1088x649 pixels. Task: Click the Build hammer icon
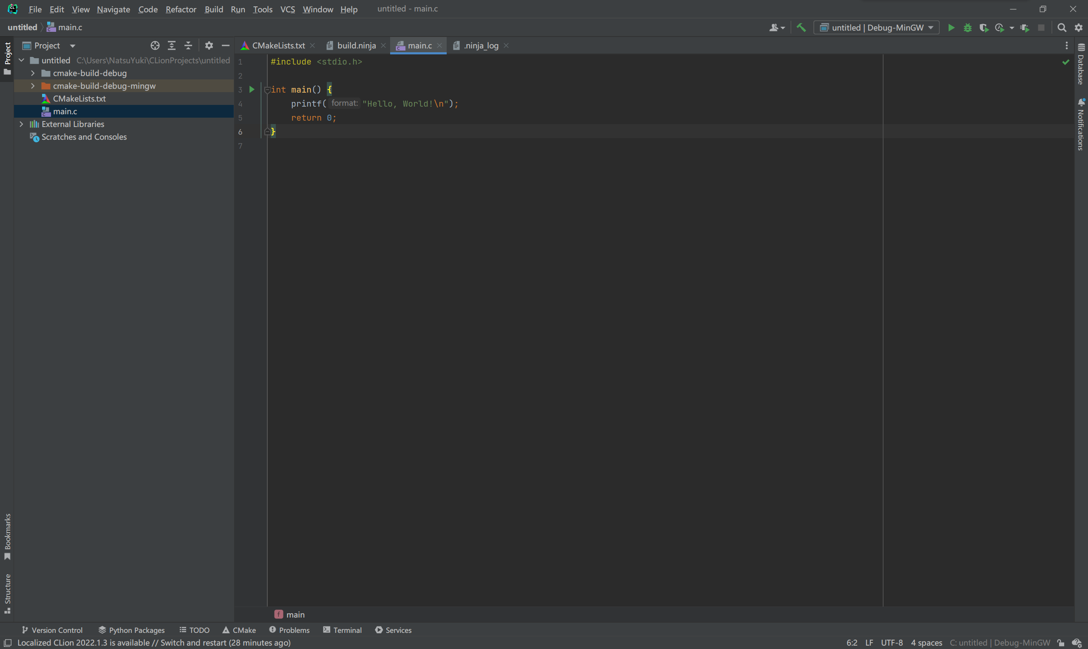tap(801, 28)
